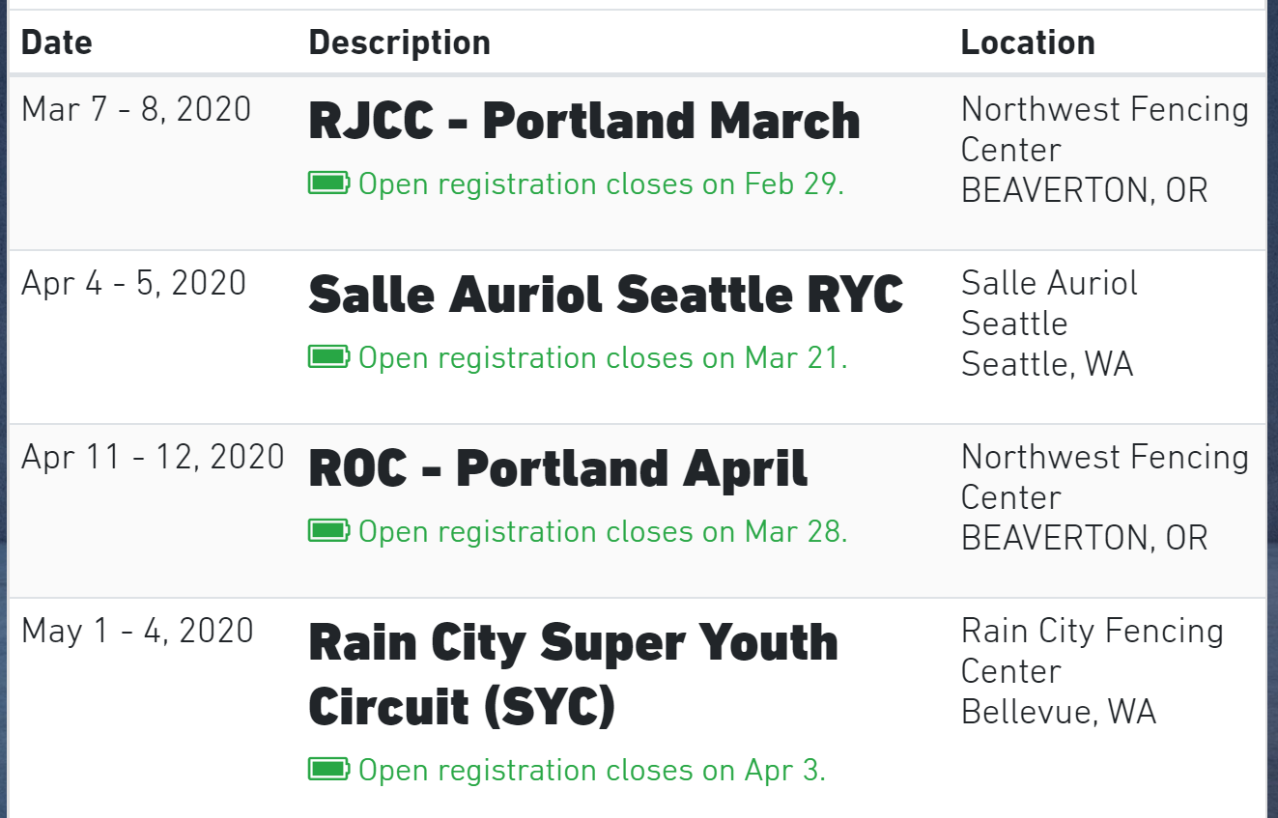Open the RJCC - Portland March tournament
Image resolution: width=1278 pixels, height=818 pixels.
click(x=584, y=121)
